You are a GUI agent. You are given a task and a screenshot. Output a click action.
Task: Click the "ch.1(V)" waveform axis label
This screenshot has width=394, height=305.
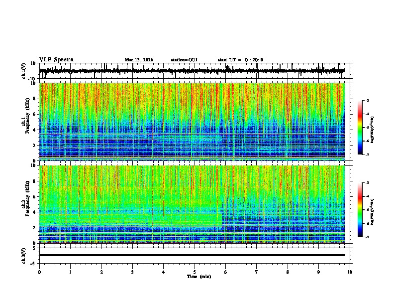point(24,71)
